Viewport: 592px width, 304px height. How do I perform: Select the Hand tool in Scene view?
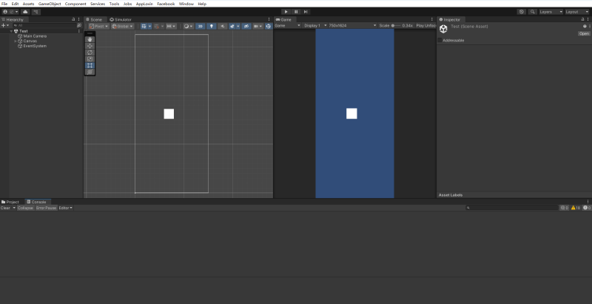[x=90, y=39]
